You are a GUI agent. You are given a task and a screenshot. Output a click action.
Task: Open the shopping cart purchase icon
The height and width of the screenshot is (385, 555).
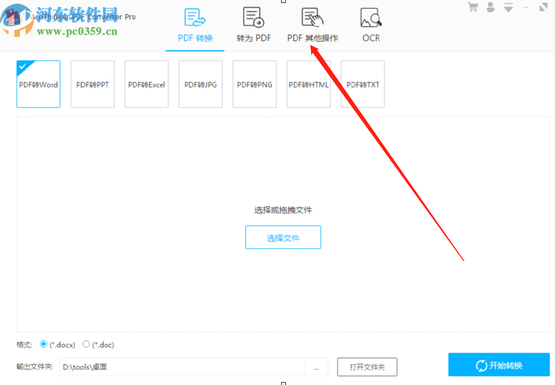tap(473, 7)
